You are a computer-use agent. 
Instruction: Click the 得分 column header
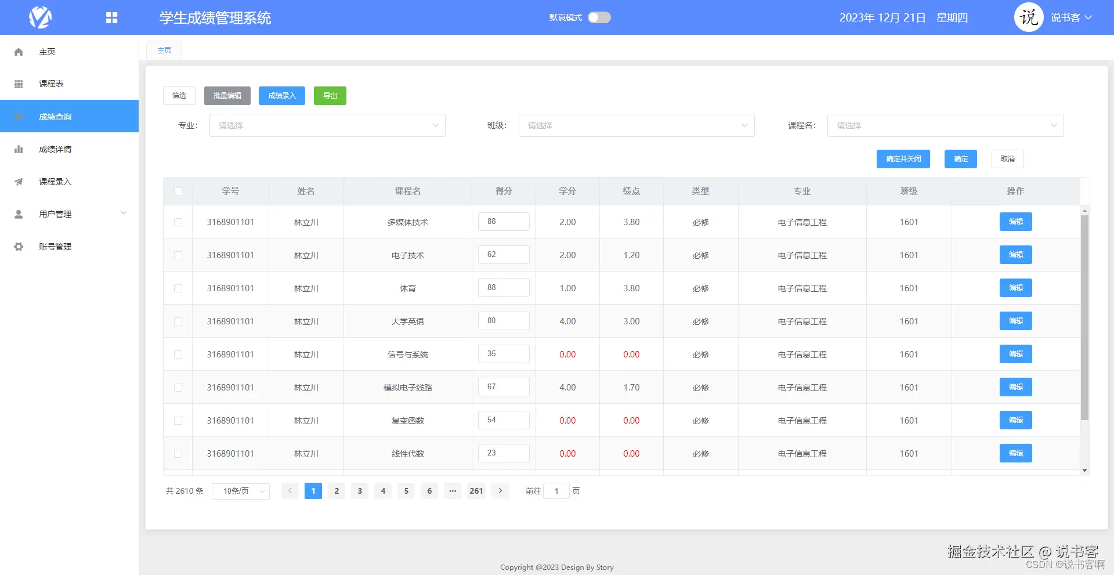(504, 191)
